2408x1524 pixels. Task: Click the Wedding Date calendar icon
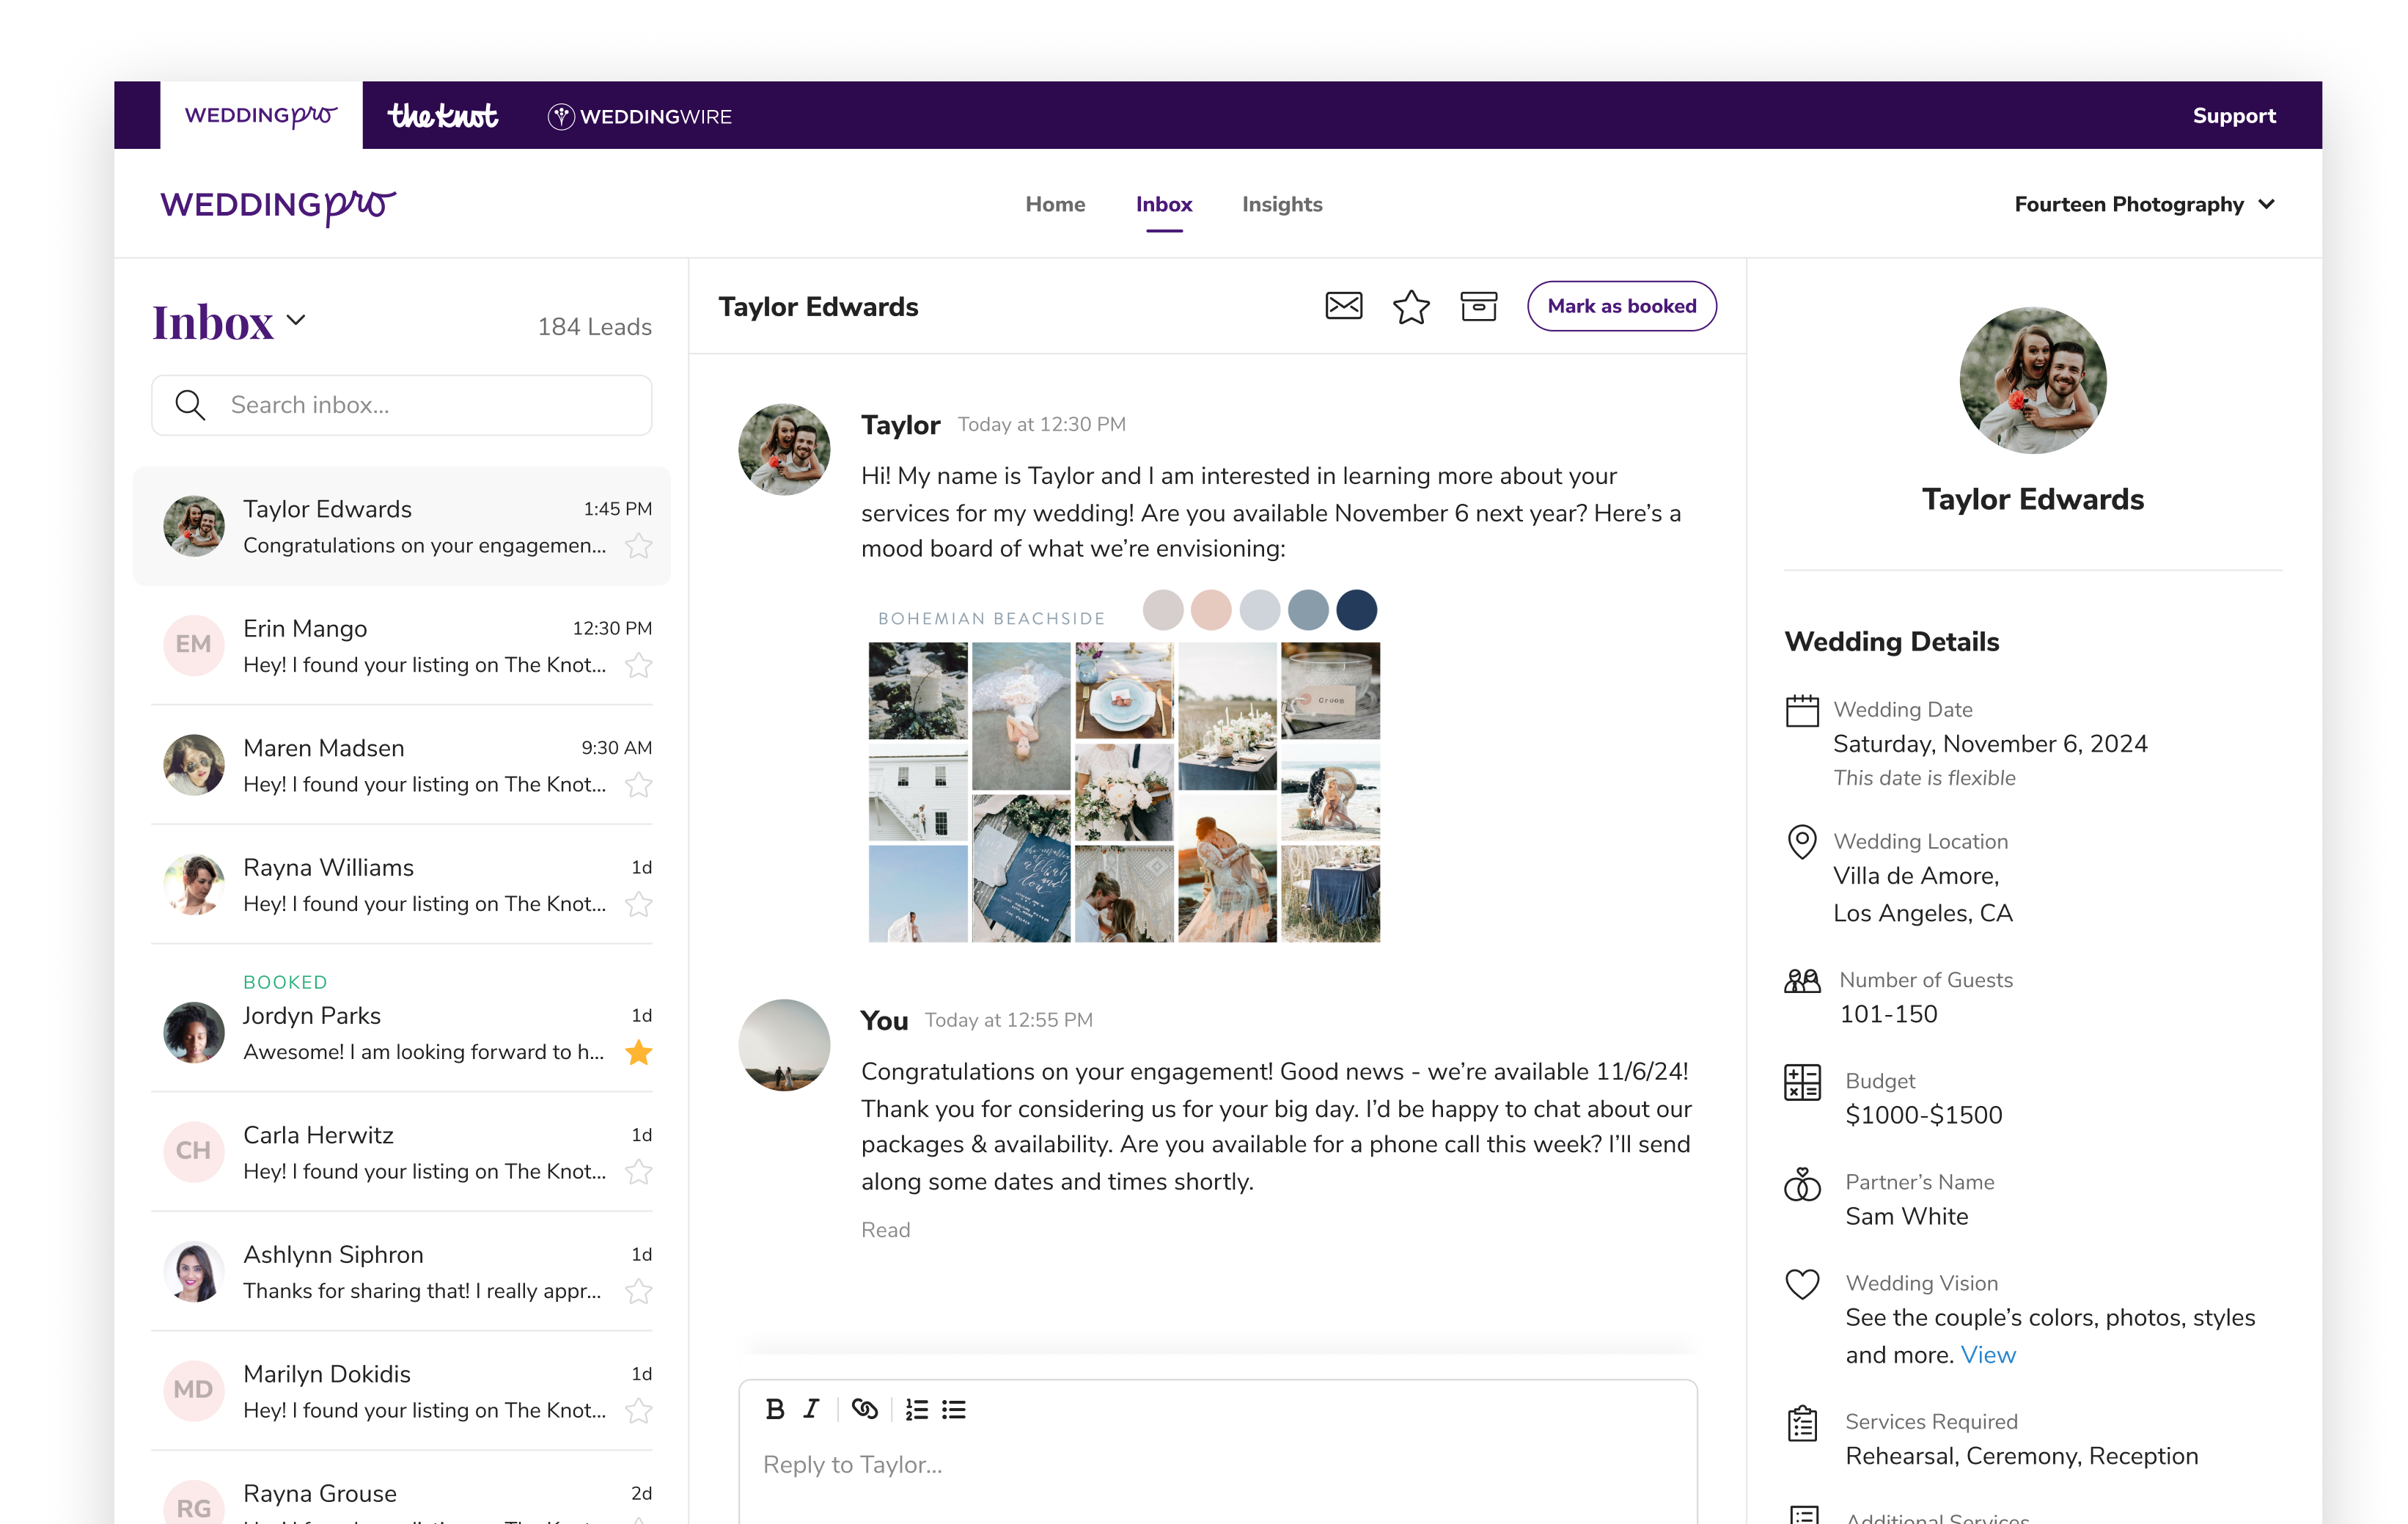pos(1802,711)
